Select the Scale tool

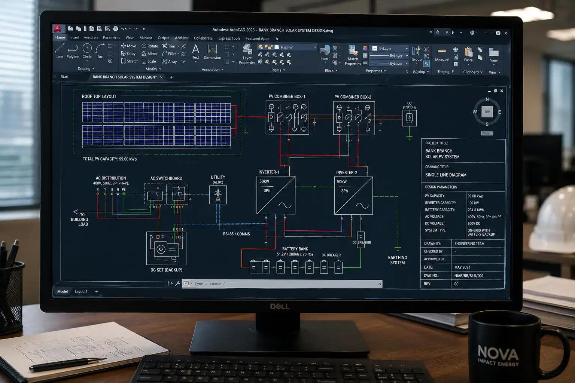click(149, 61)
